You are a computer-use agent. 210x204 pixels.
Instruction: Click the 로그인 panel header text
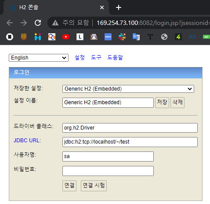coord(22,72)
